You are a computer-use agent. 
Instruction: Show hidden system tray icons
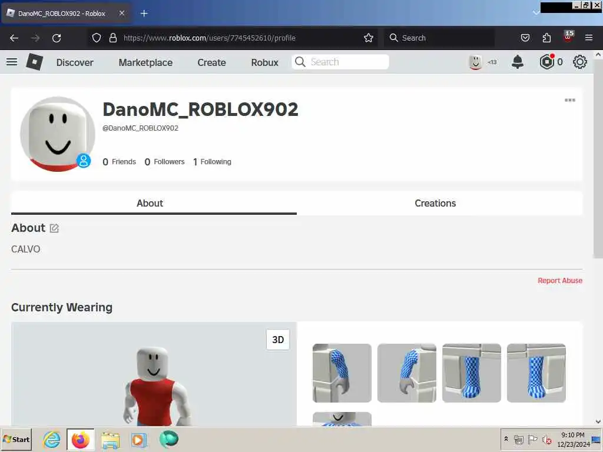506,438
